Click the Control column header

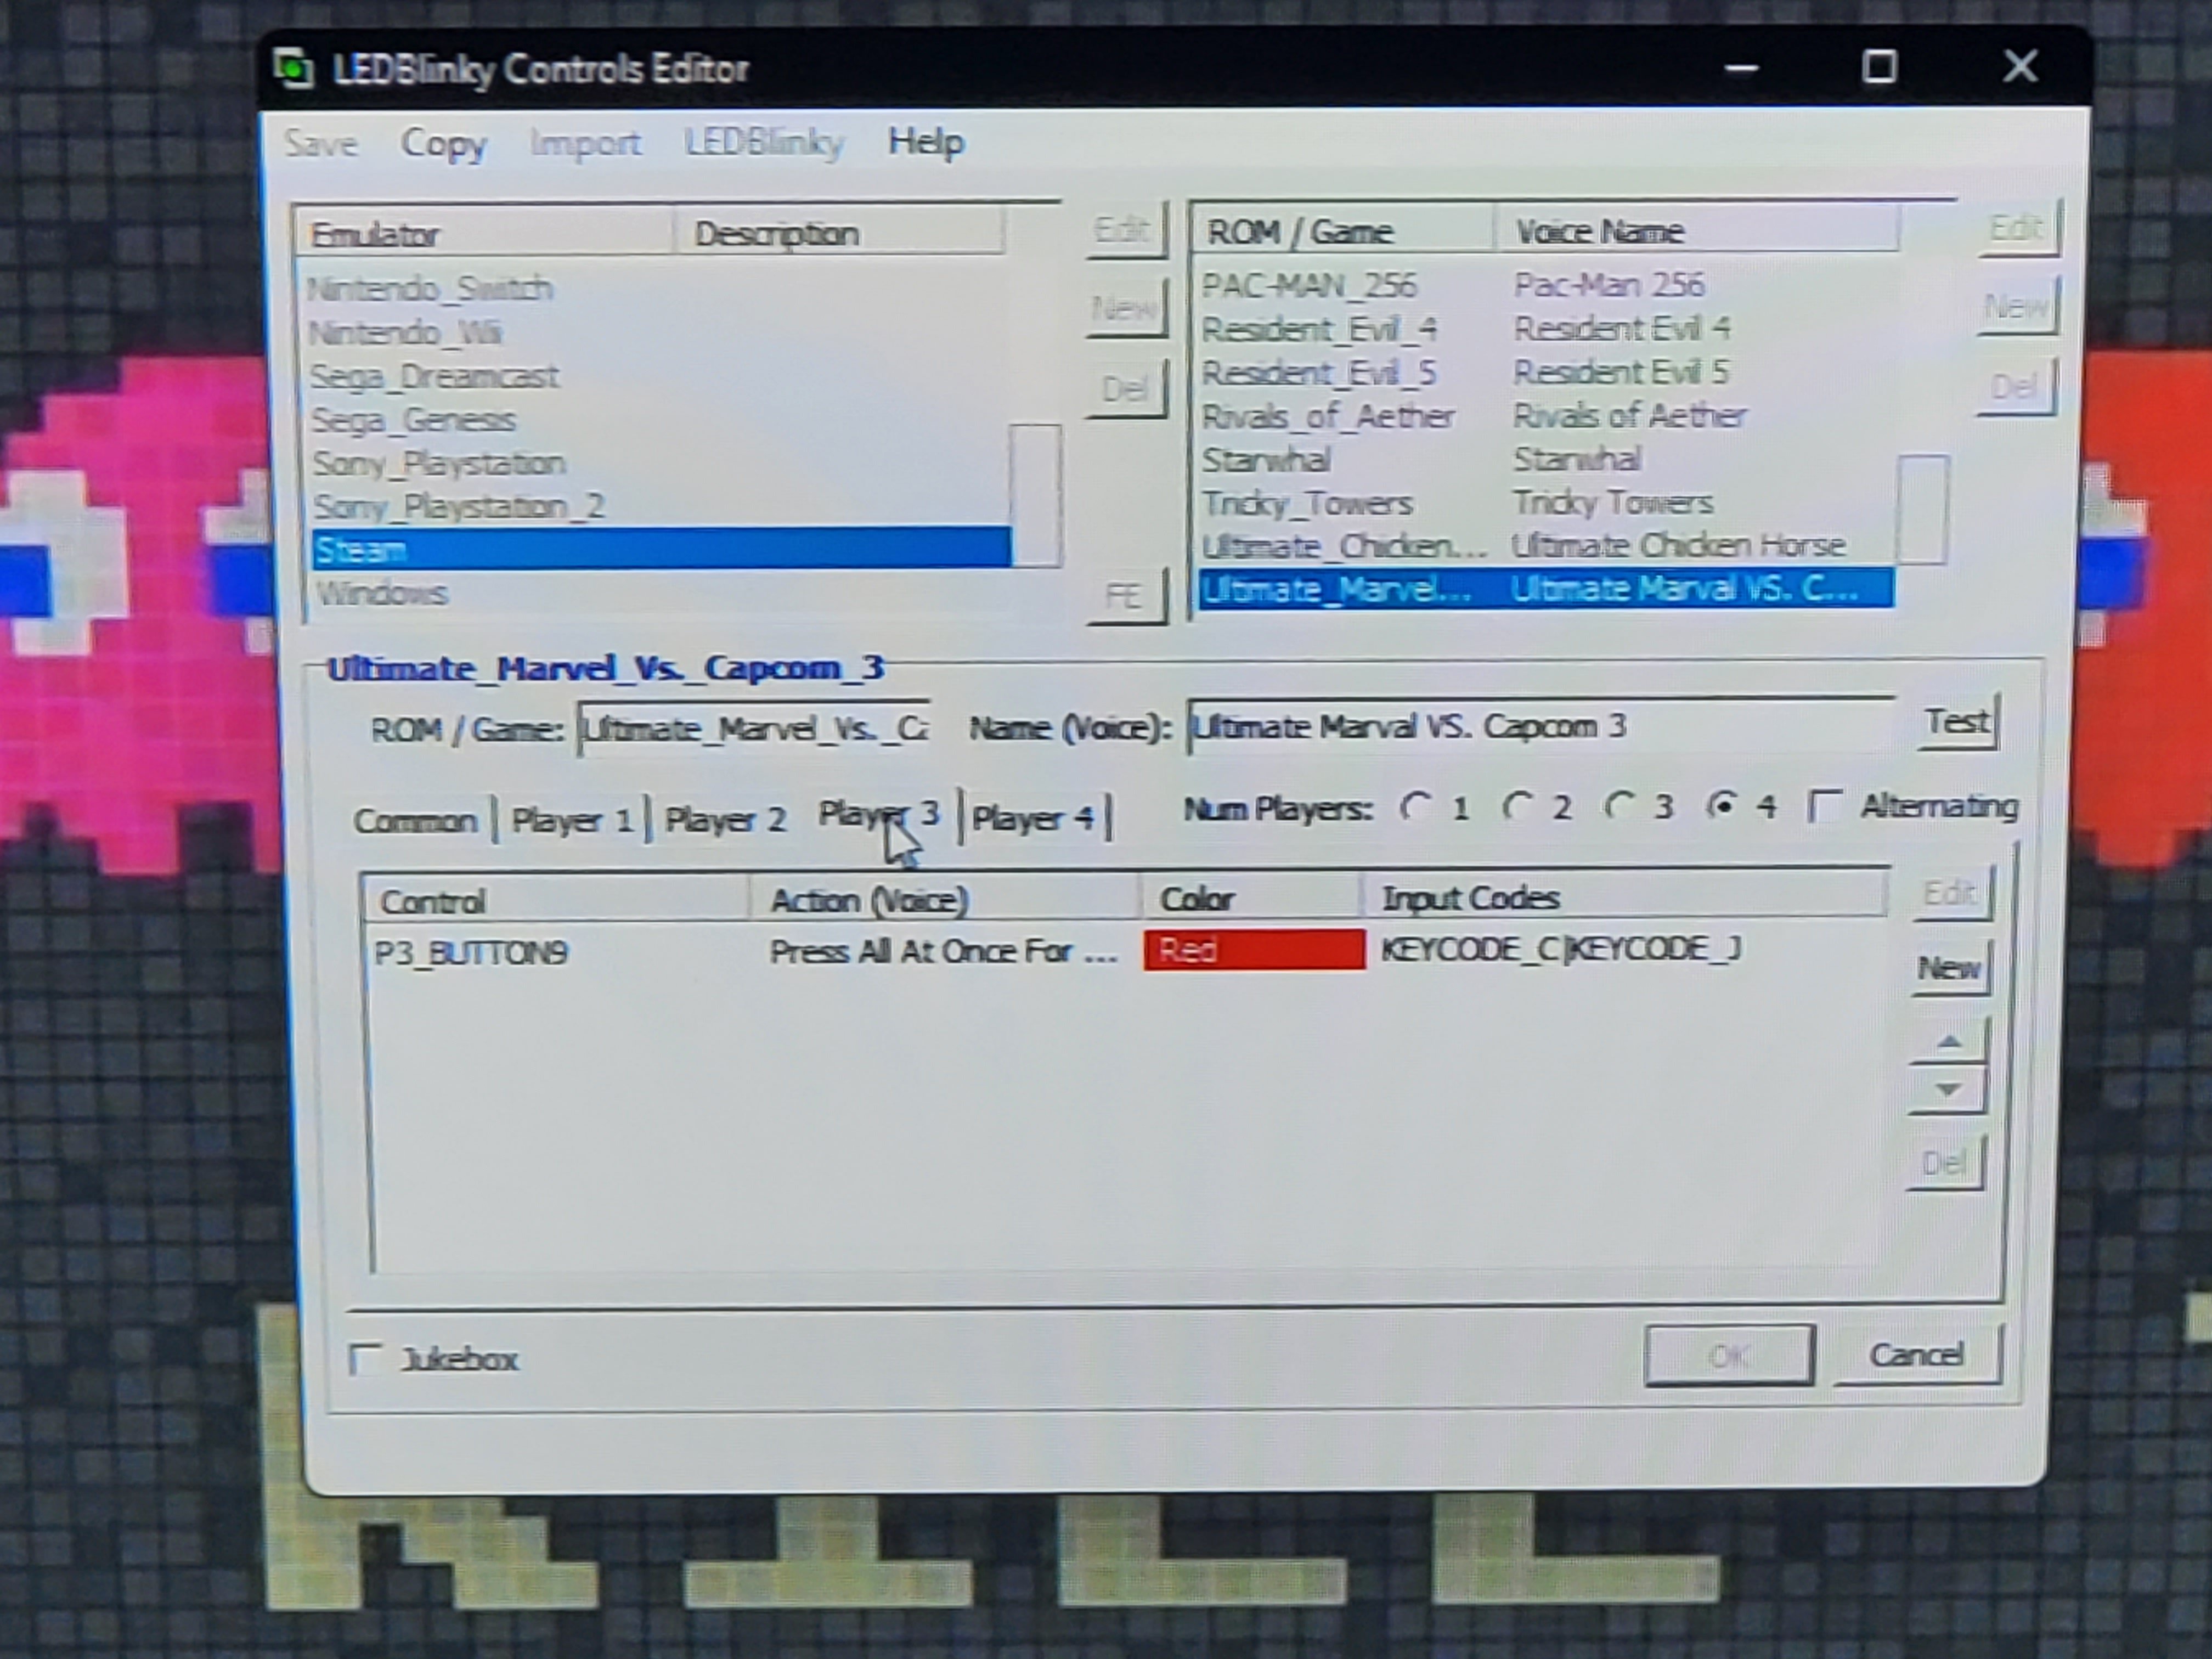555,902
